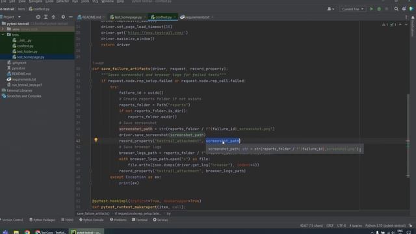
Task: Open the Services tool window
Action: coord(161,220)
